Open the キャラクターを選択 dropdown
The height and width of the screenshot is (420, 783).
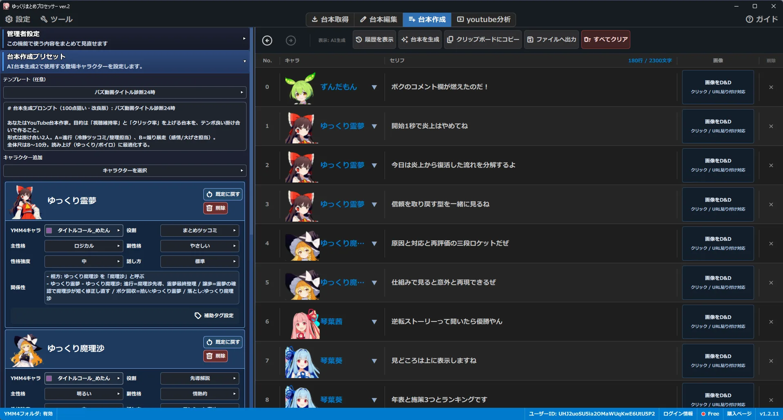click(x=125, y=171)
